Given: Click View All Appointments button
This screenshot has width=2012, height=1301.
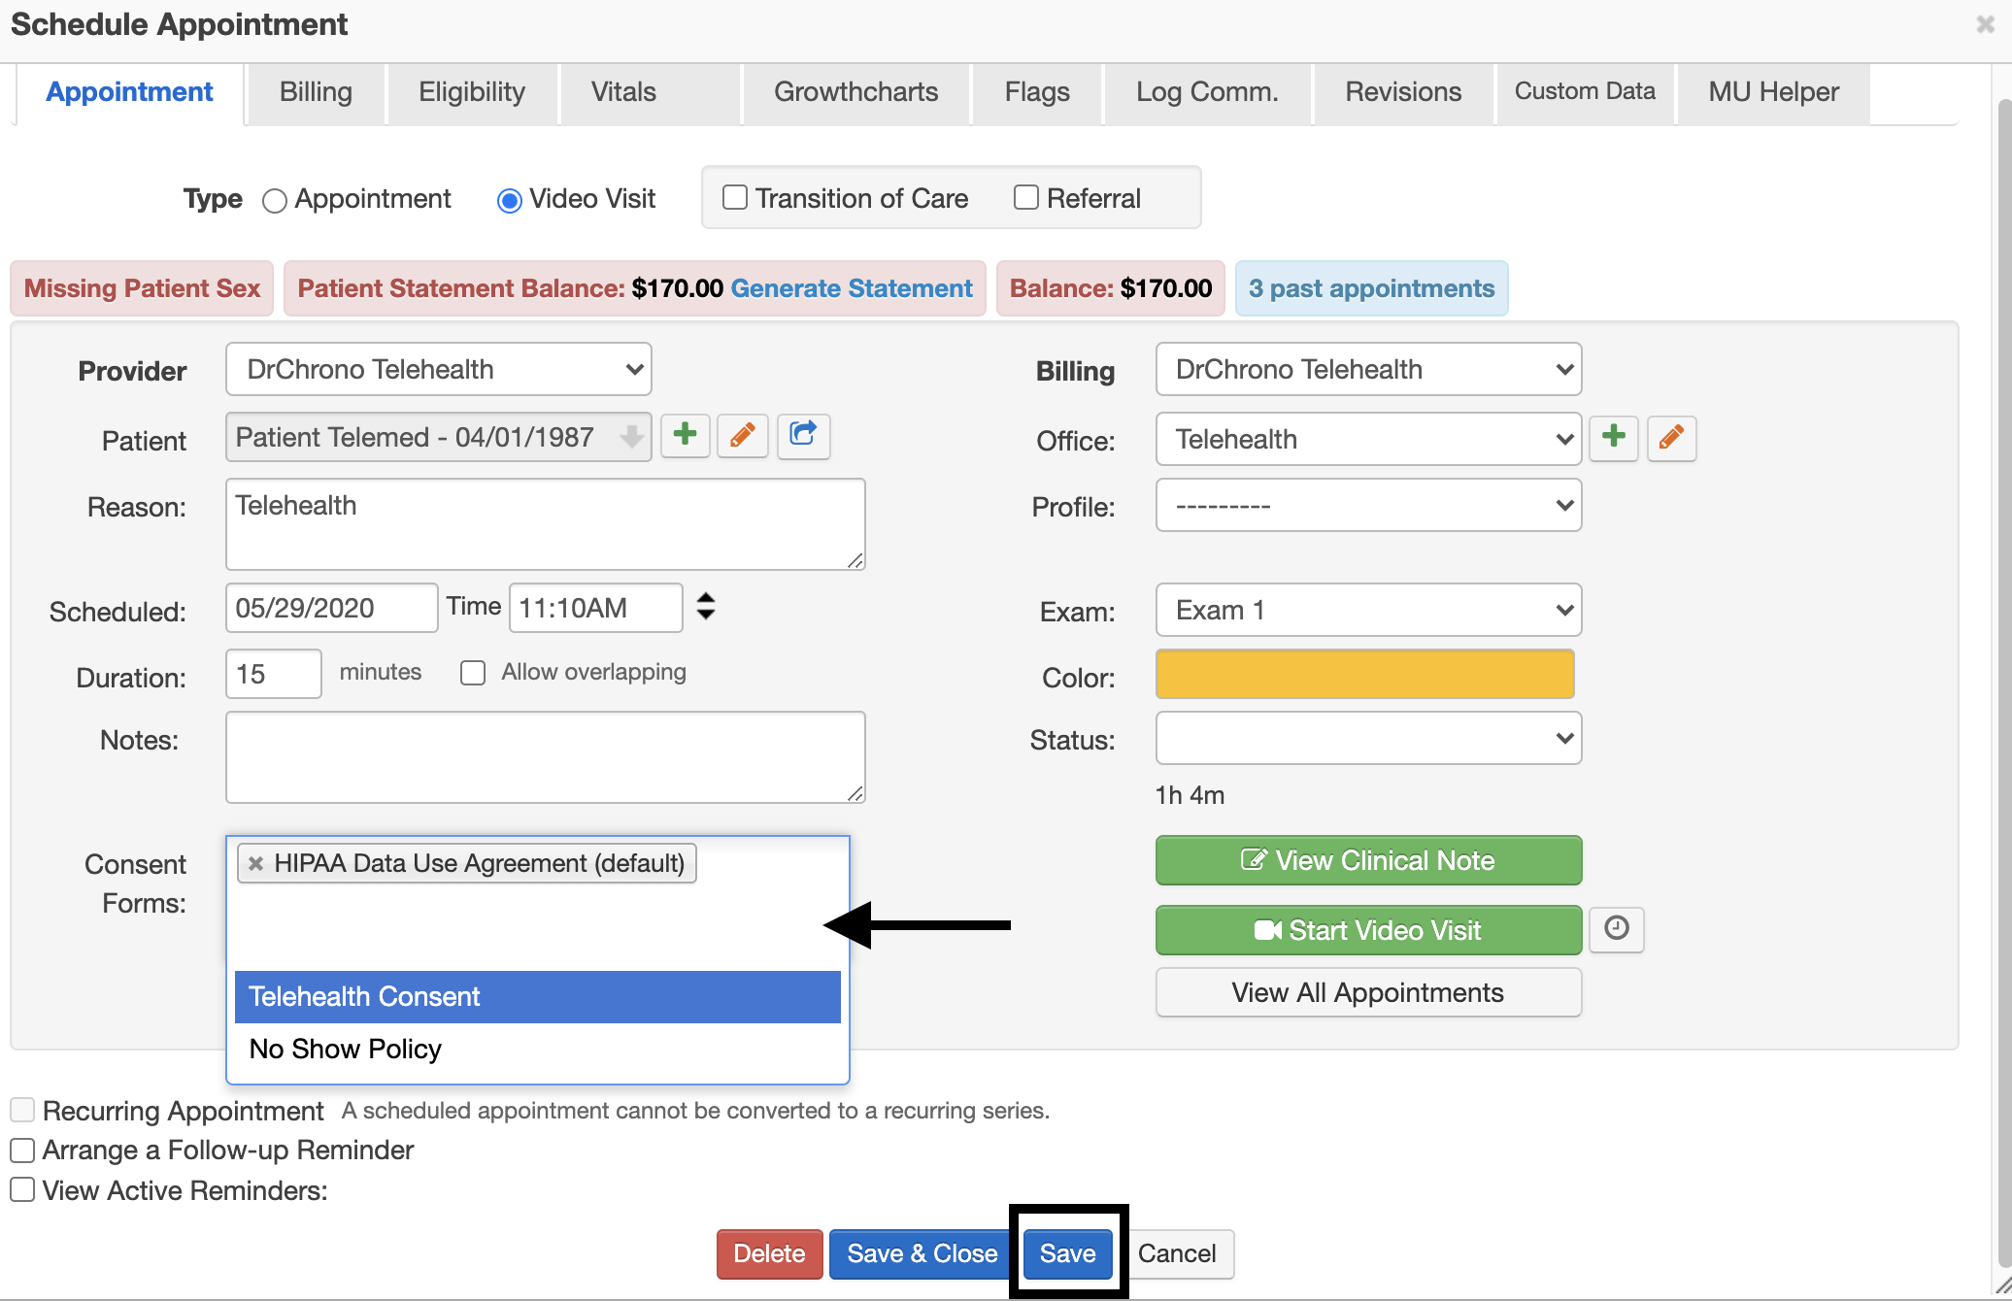Looking at the screenshot, I should click(1368, 992).
